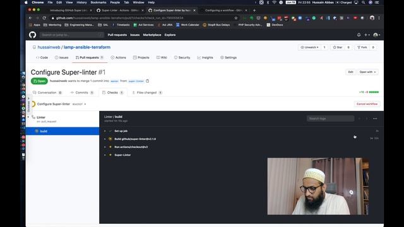This screenshot has width=404, height=227.
Task: Copy the super-linter branch name icon
Action: 147,81
